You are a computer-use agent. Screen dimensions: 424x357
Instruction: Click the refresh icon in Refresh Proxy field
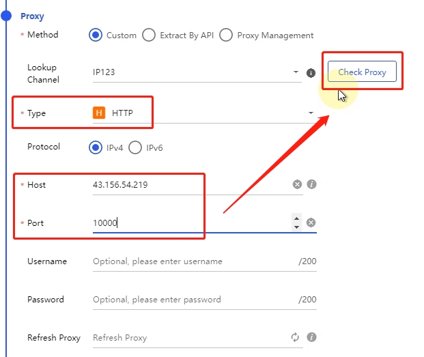point(296,337)
